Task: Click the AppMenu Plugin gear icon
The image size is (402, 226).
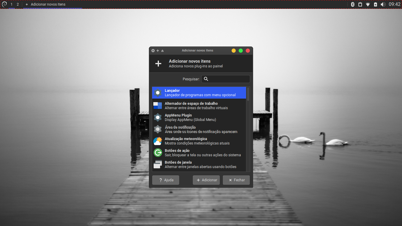Action: click(x=158, y=117)
